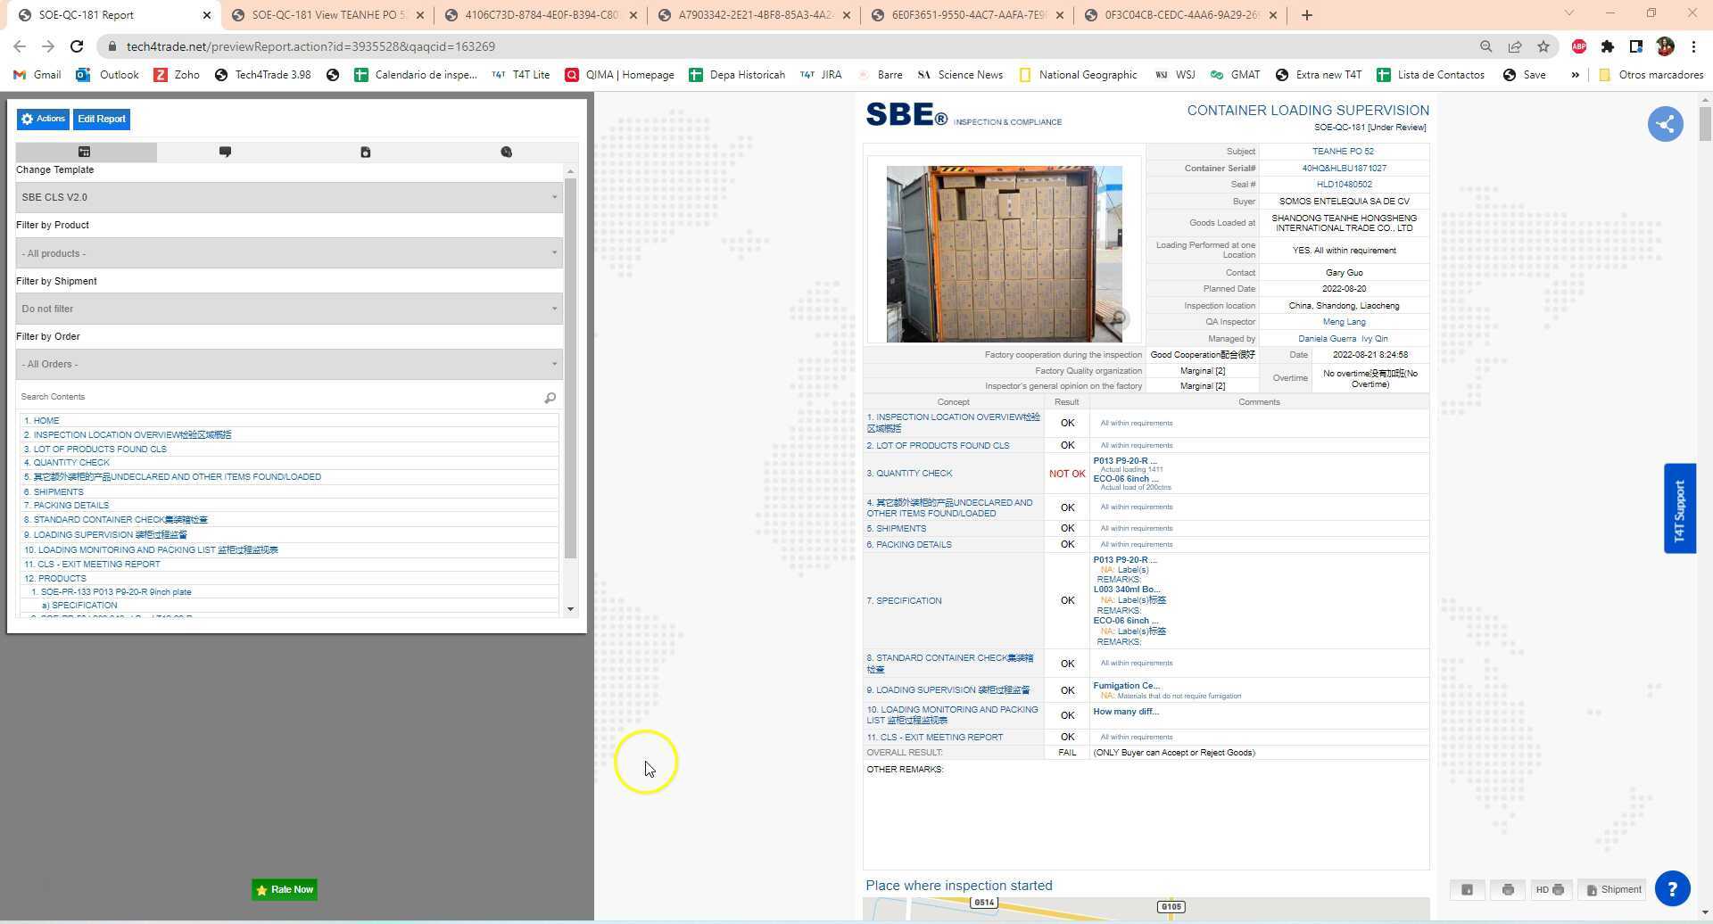The width and height of the screenshot is (1713, 924).
Task: Click the standard print icon button
Action: (1508, 890)
